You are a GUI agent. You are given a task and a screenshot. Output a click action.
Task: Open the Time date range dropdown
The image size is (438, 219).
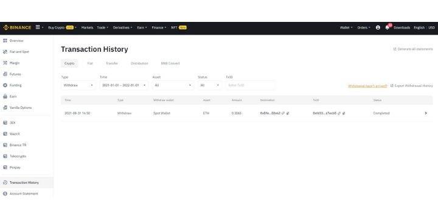pos(124,85)
